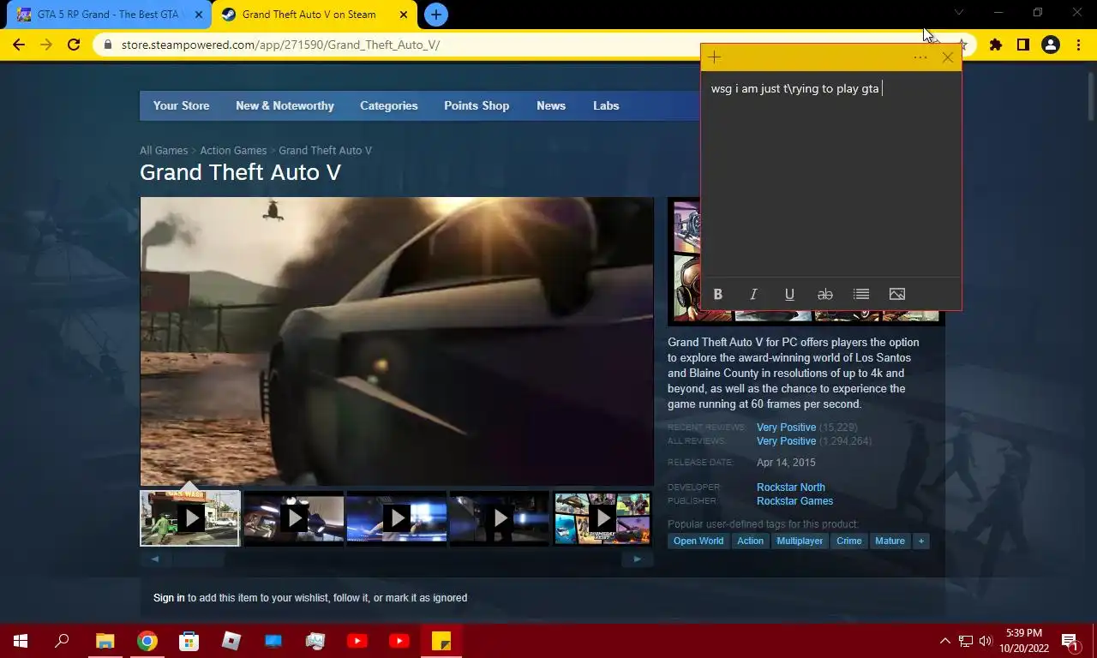This screenshot has height=658, width=1097.
Task: Click left arrow of thumbnail strip
Action: coord(155,559)
